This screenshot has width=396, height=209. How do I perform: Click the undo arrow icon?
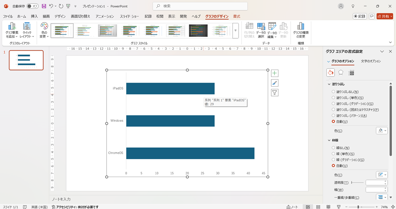(51, 6)
